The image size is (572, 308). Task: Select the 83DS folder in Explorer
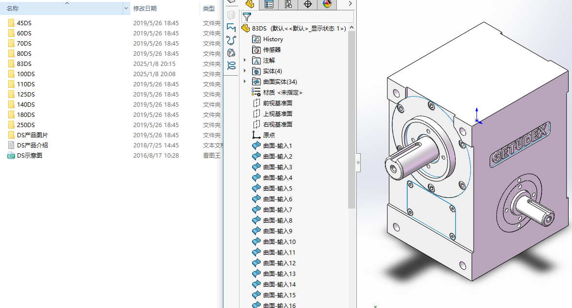click(24, 64)
